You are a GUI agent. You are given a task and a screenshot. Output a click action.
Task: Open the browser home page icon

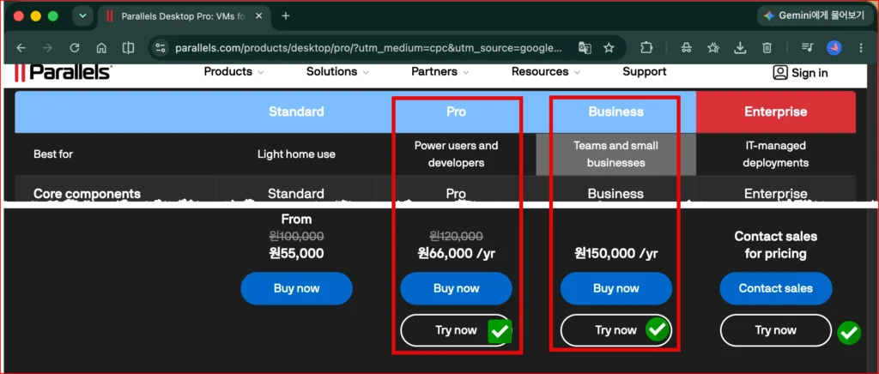tap(101, 48)
